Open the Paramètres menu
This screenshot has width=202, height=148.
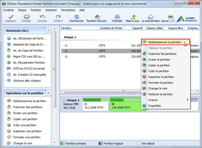click(x=68, y=10)
